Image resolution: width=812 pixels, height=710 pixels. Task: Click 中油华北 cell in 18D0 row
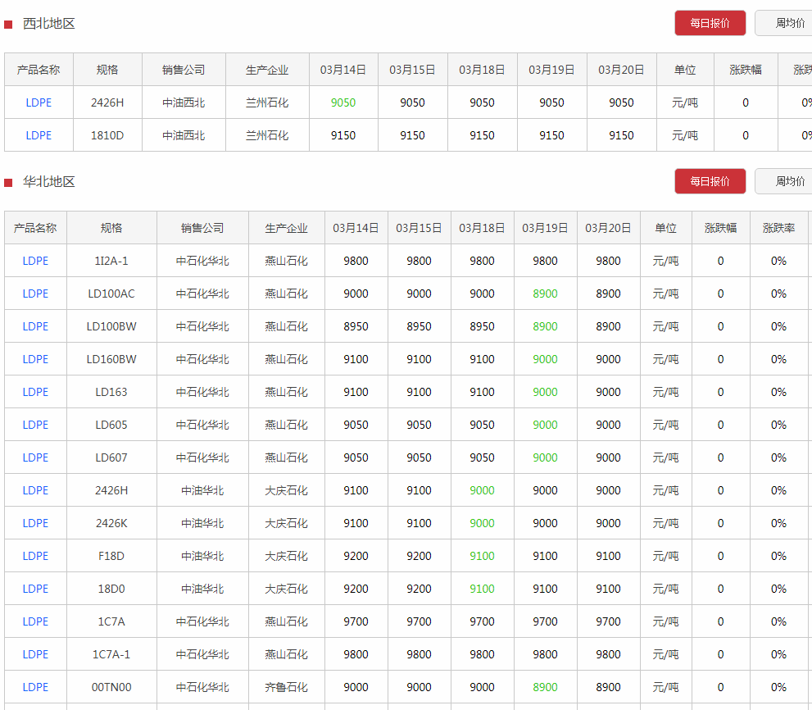click(202, 589)
